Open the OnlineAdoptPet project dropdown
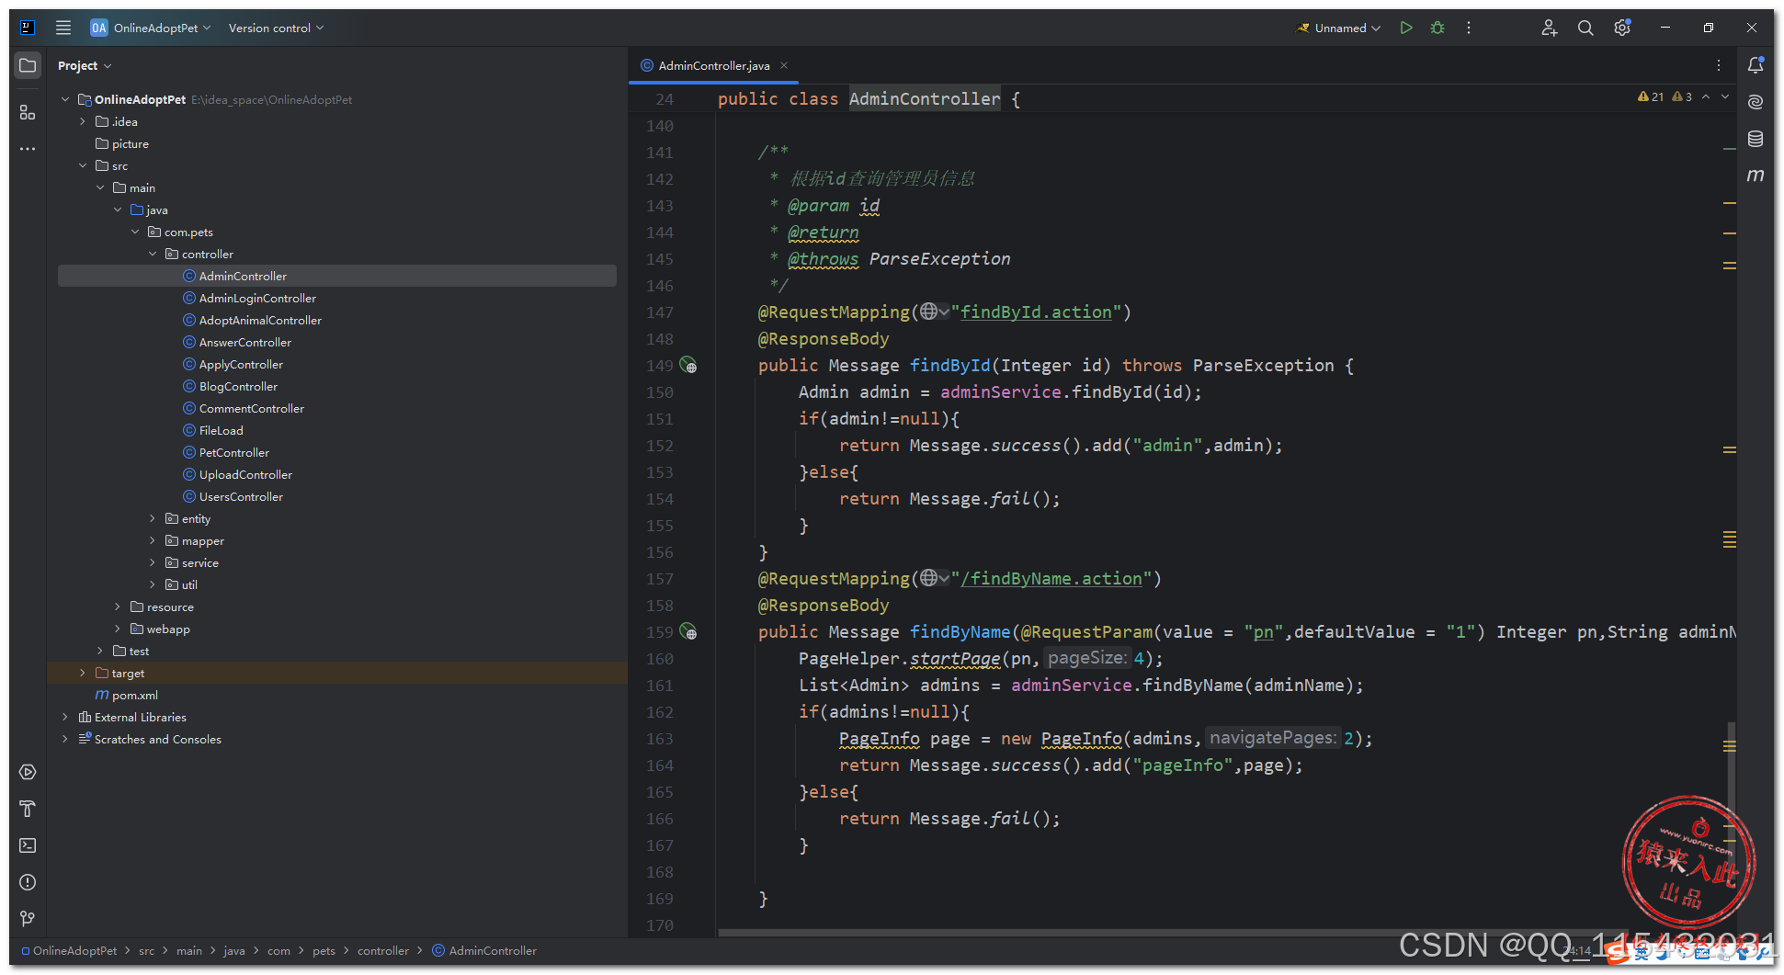Screen dimensions: 1784x975 [x=151, y=28]
